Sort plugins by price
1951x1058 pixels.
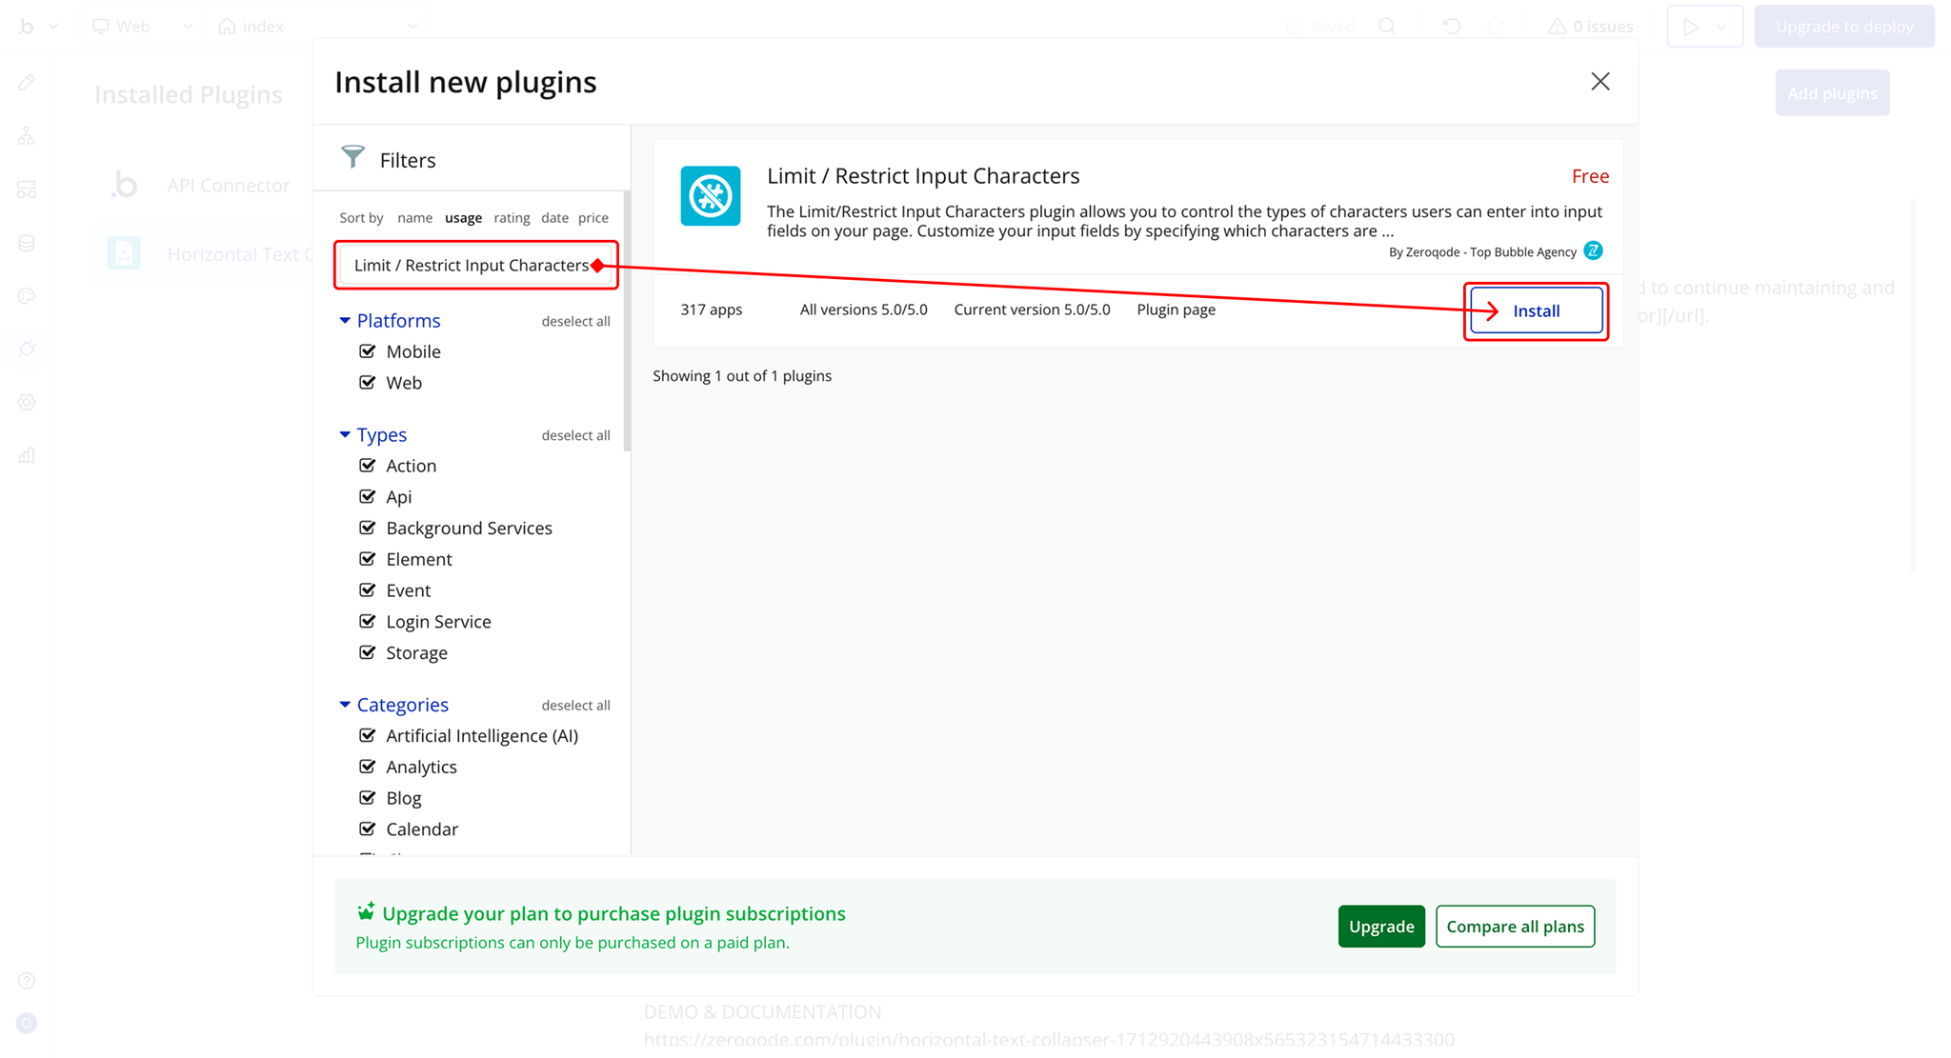pos(593,218)
